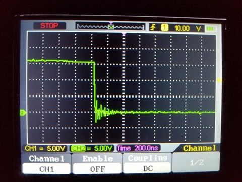Go to menu page 1/2 softkey

click(x=196, y=162)
